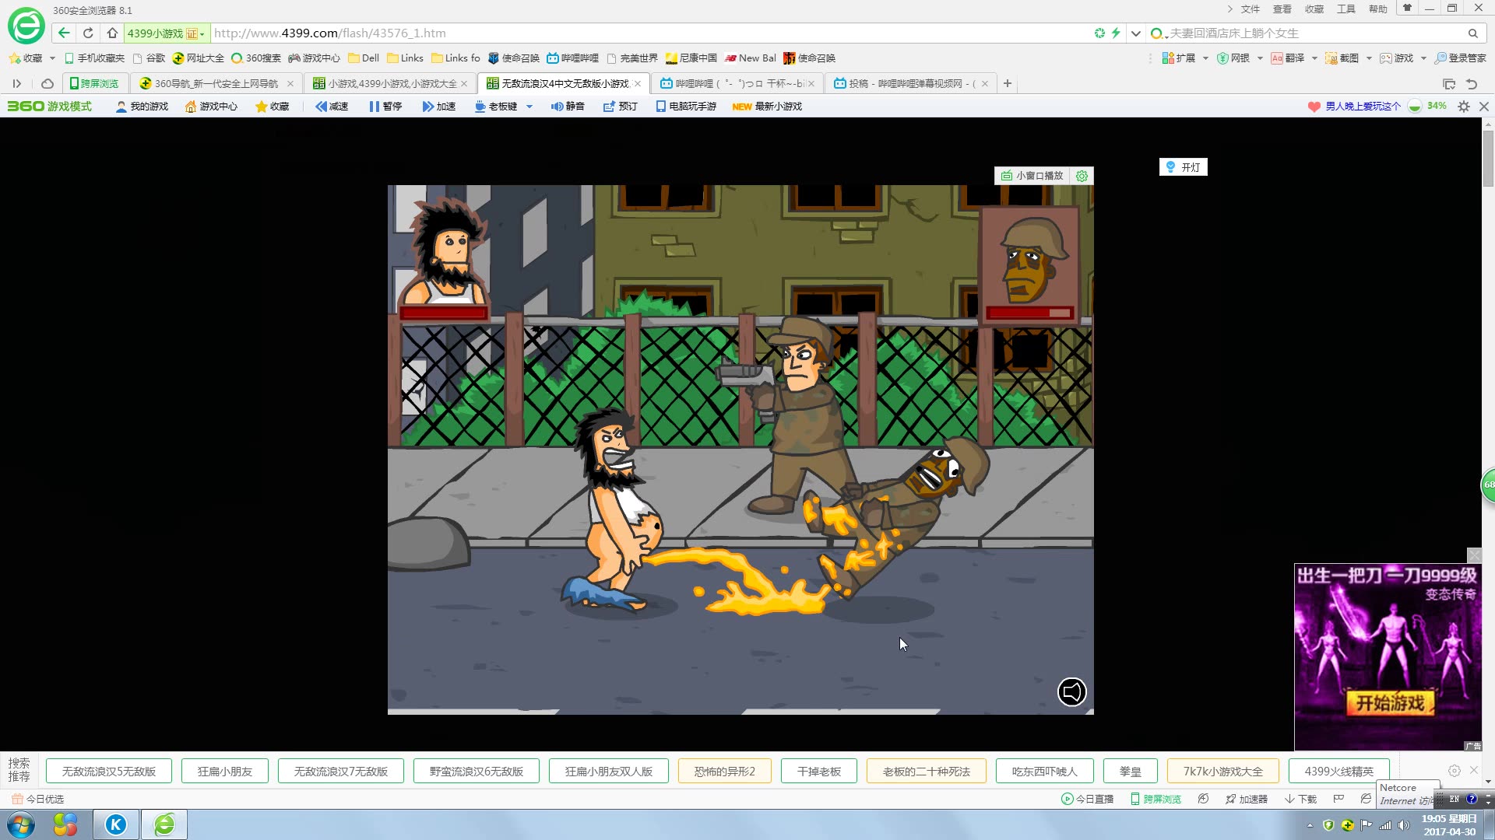Expand the 网银 dropdown arrow
Screen dimensions: 1495x840
click(1260, 58)
